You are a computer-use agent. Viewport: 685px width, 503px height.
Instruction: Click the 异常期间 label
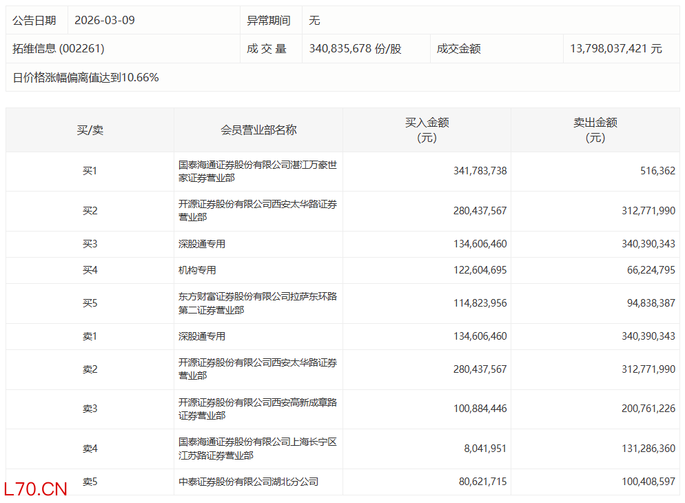coord(267,20)
